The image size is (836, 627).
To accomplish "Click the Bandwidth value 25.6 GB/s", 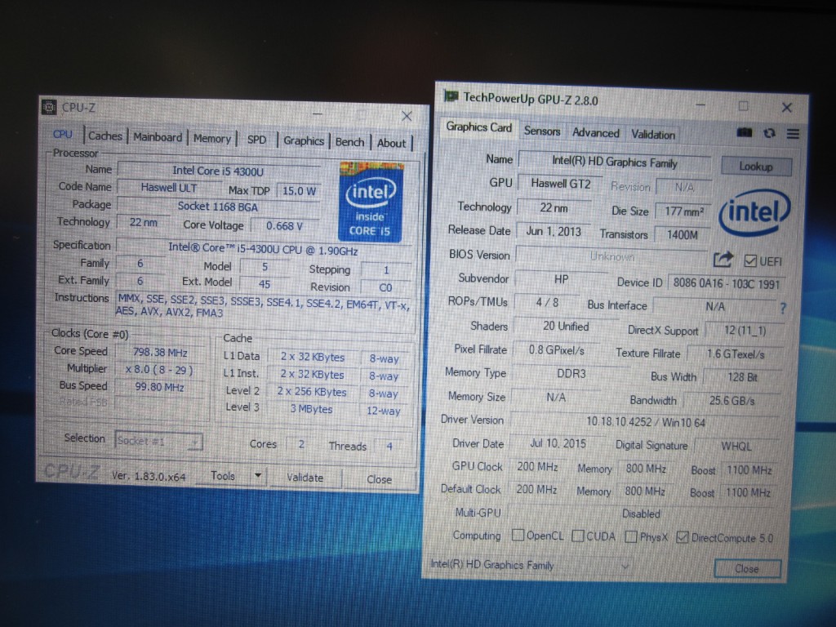I will (x=731, y=401).
